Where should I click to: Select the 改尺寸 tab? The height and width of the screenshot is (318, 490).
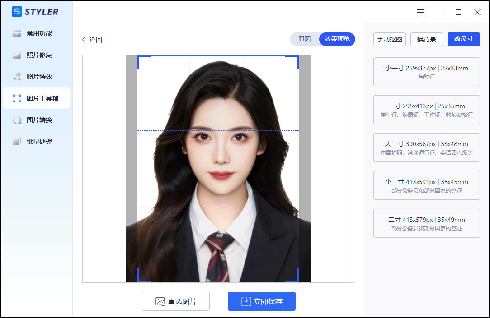(464, 39)
